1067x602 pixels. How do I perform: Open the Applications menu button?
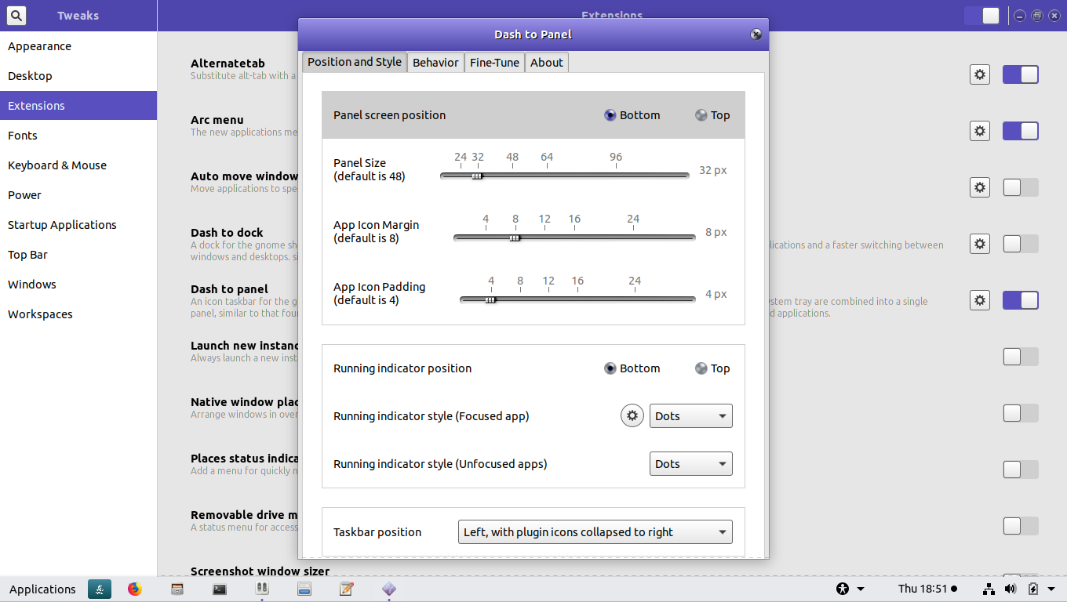click(42, 589)
